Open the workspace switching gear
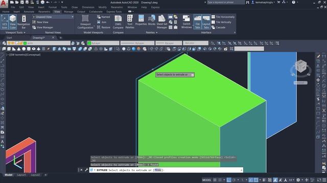The width and height of the screenshot is (327, 183). point(298,180)
